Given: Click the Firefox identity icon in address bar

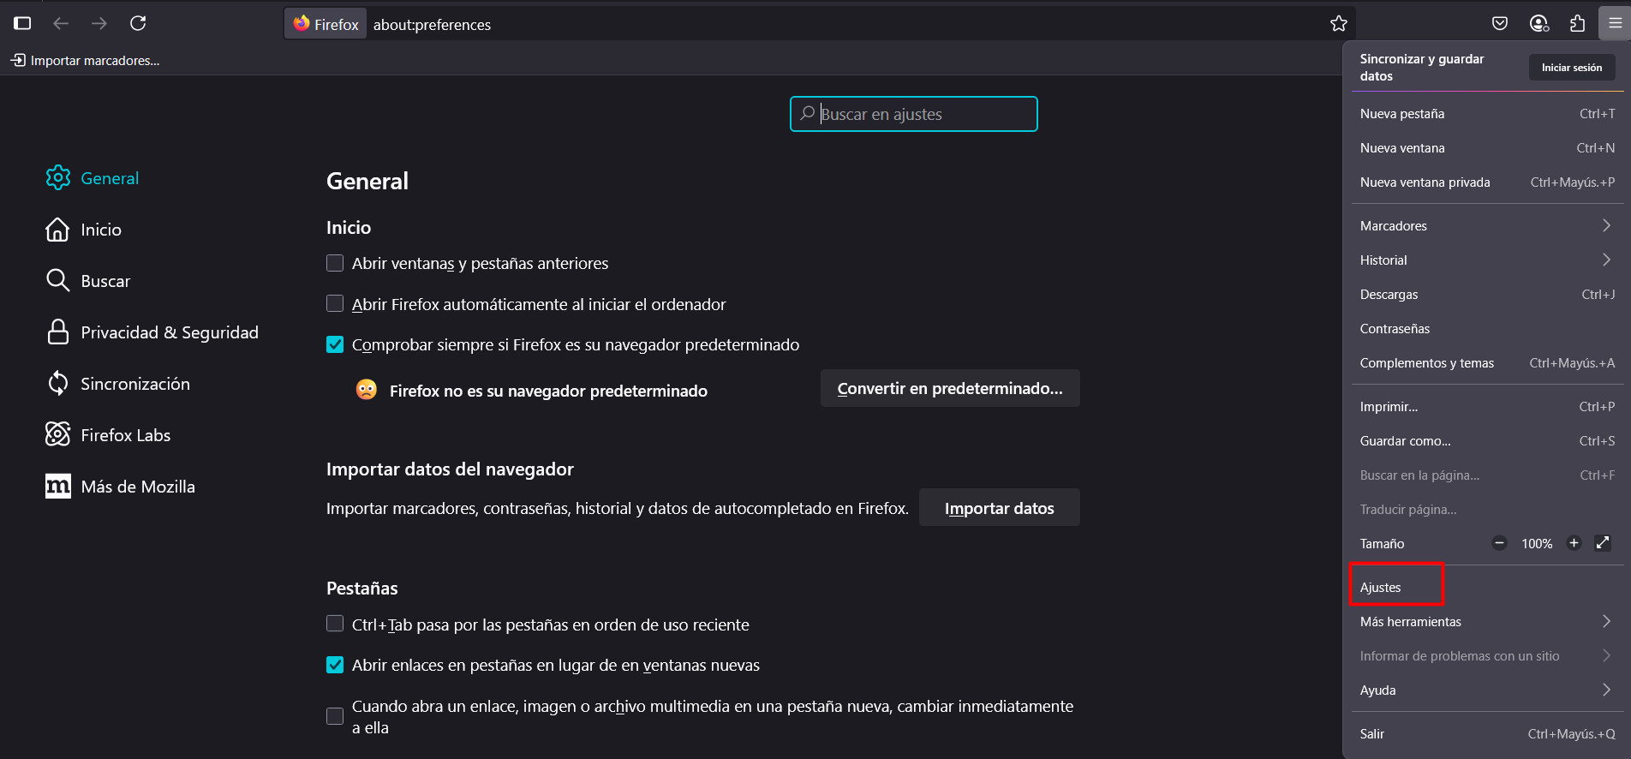Looking at the screenshot, I should coord(326,24).
